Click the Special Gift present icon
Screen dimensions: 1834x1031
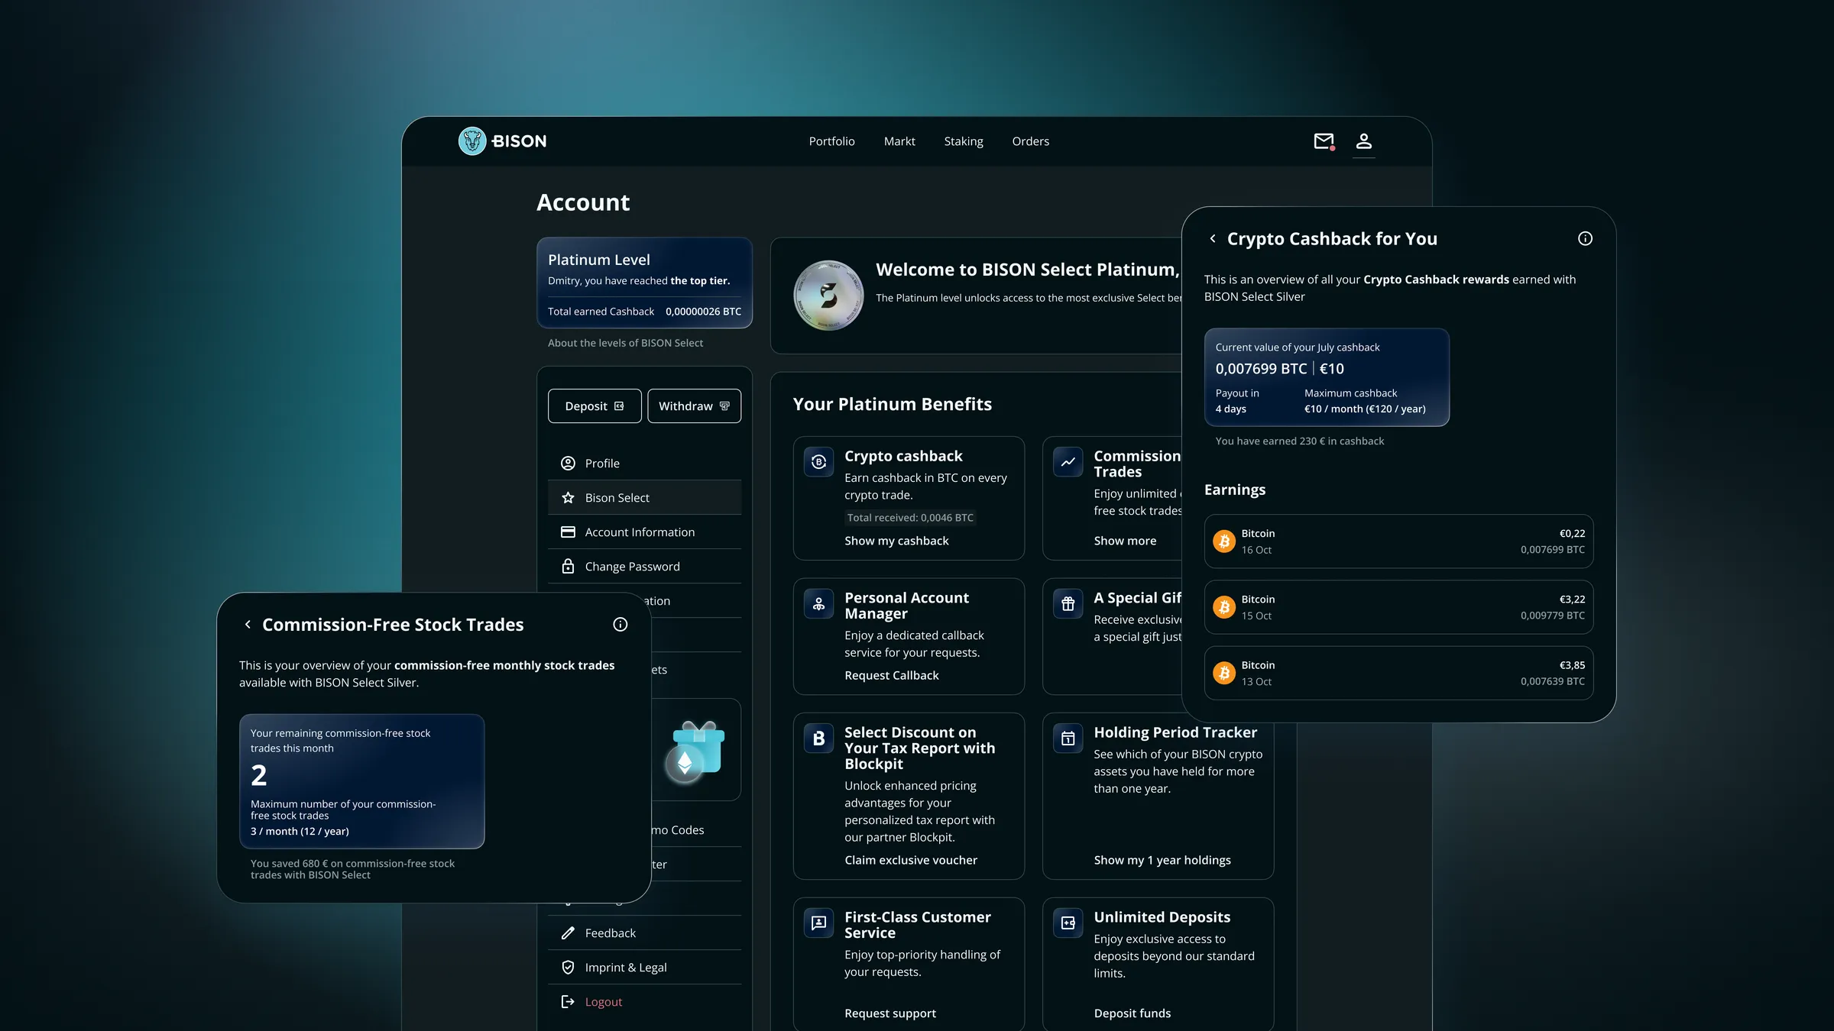(1068, 604)
